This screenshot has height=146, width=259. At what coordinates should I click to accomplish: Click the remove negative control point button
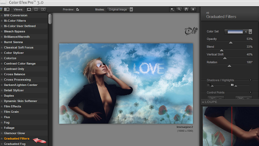[216, 98]
